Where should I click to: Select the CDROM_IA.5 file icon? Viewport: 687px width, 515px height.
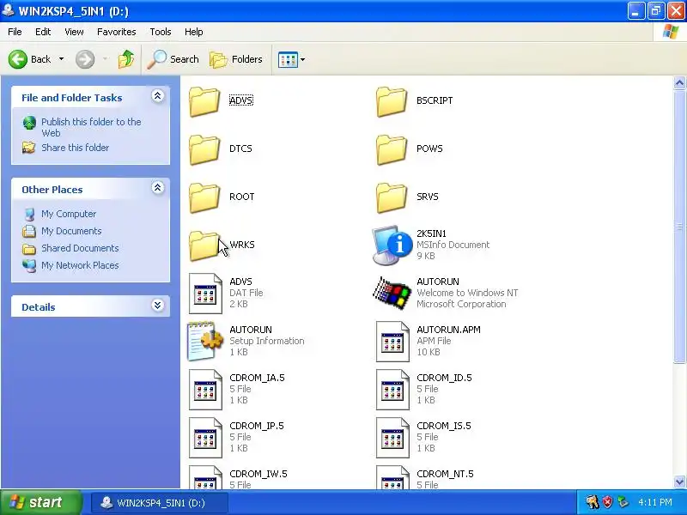pyautogui.click(x=205, y=390)
